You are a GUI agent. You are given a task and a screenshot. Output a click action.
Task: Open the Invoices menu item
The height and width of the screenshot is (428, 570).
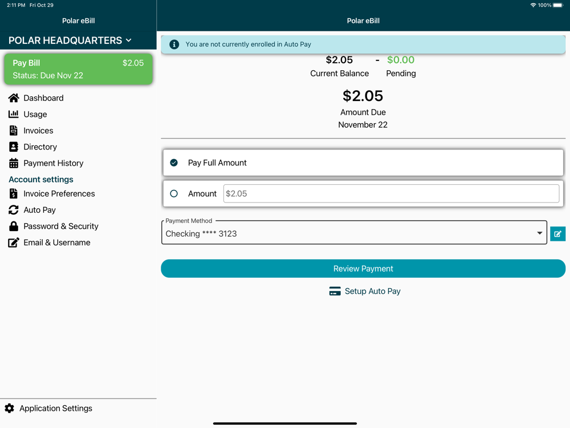click(38, 130)
